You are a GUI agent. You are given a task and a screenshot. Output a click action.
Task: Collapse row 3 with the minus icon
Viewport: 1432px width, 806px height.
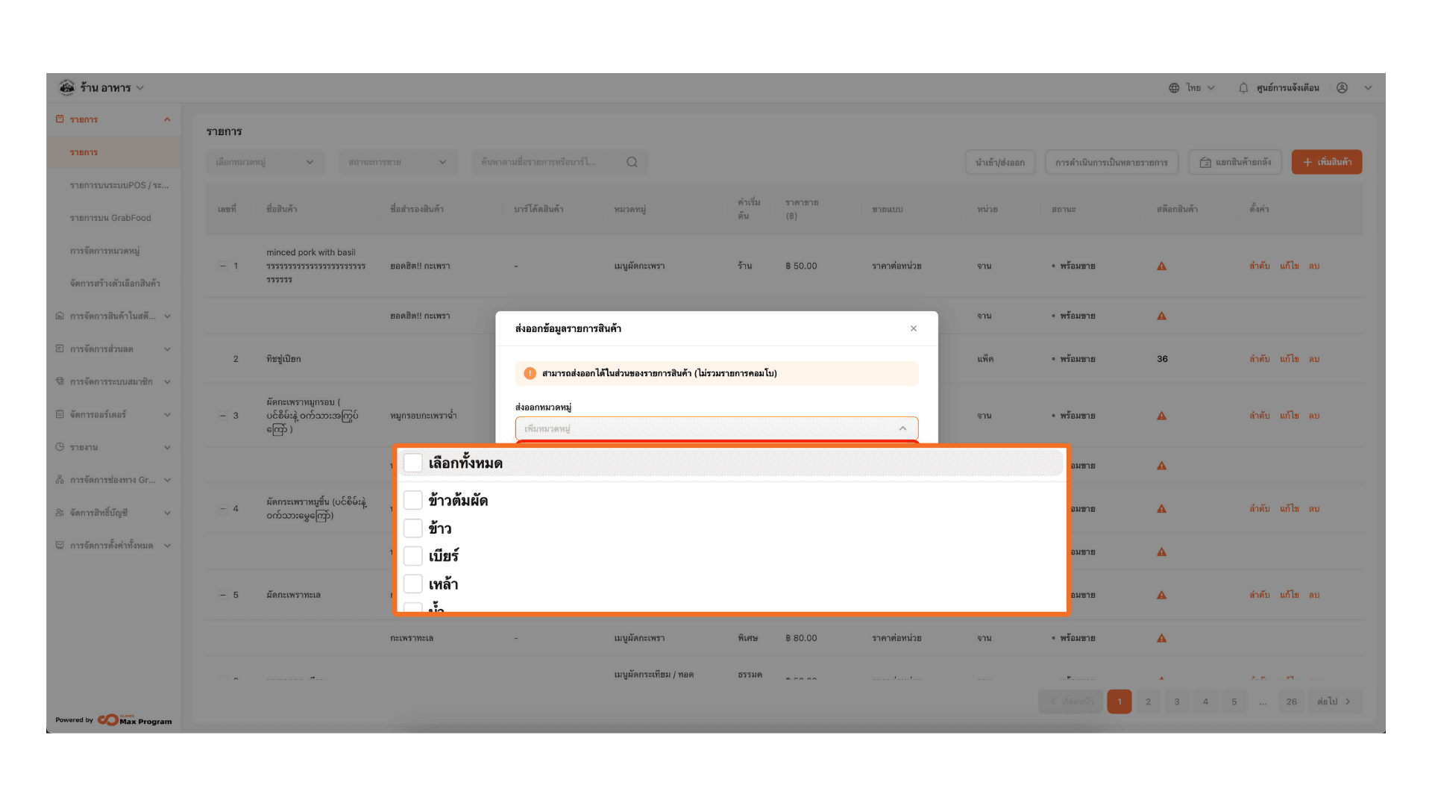pos(222,416)
